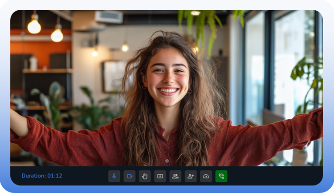Invite a new participant to the call

(191, 176)
